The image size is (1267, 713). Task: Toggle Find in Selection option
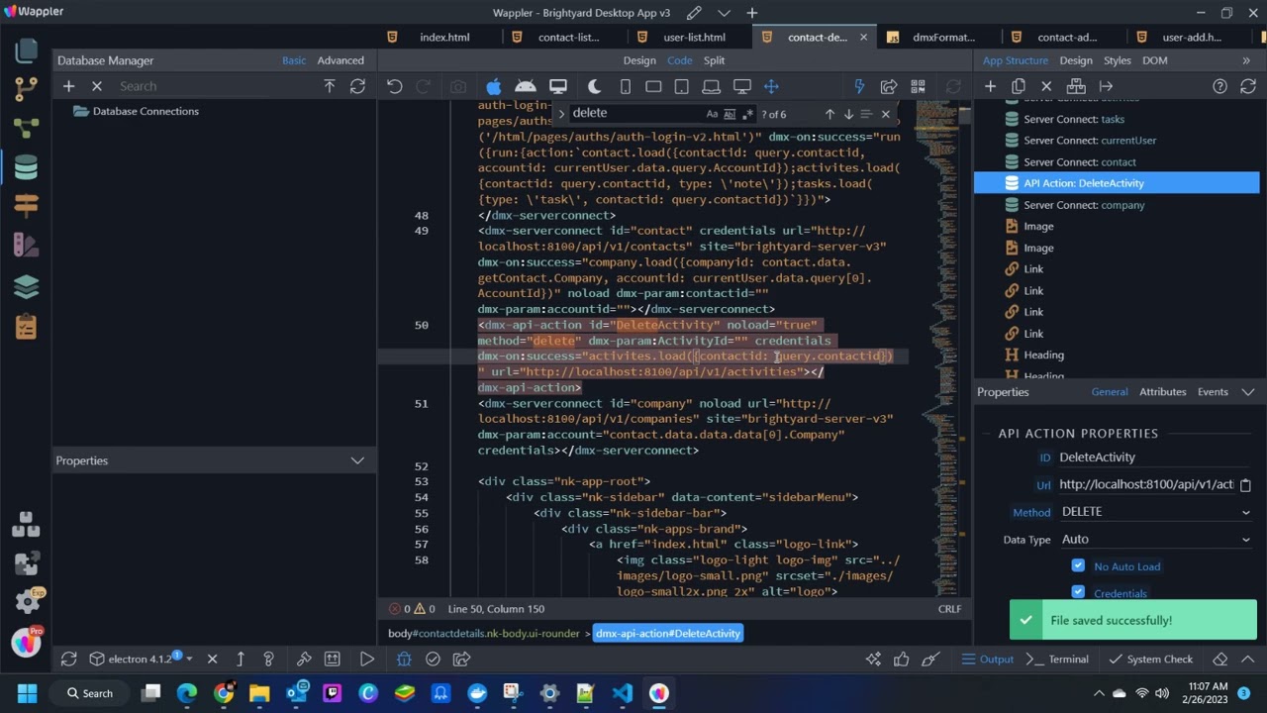pyautogui.click(x=866, y=114)
